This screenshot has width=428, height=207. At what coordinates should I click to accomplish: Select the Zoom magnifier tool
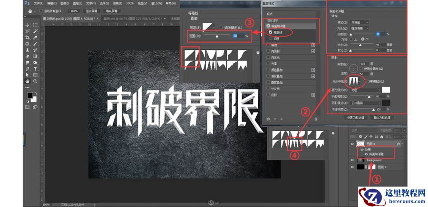[x=35, y=81]
